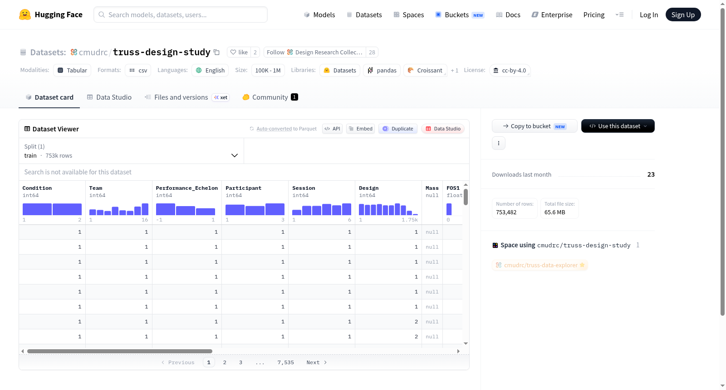
Task: Open the Enterprise navigation link
Action: 552,14
